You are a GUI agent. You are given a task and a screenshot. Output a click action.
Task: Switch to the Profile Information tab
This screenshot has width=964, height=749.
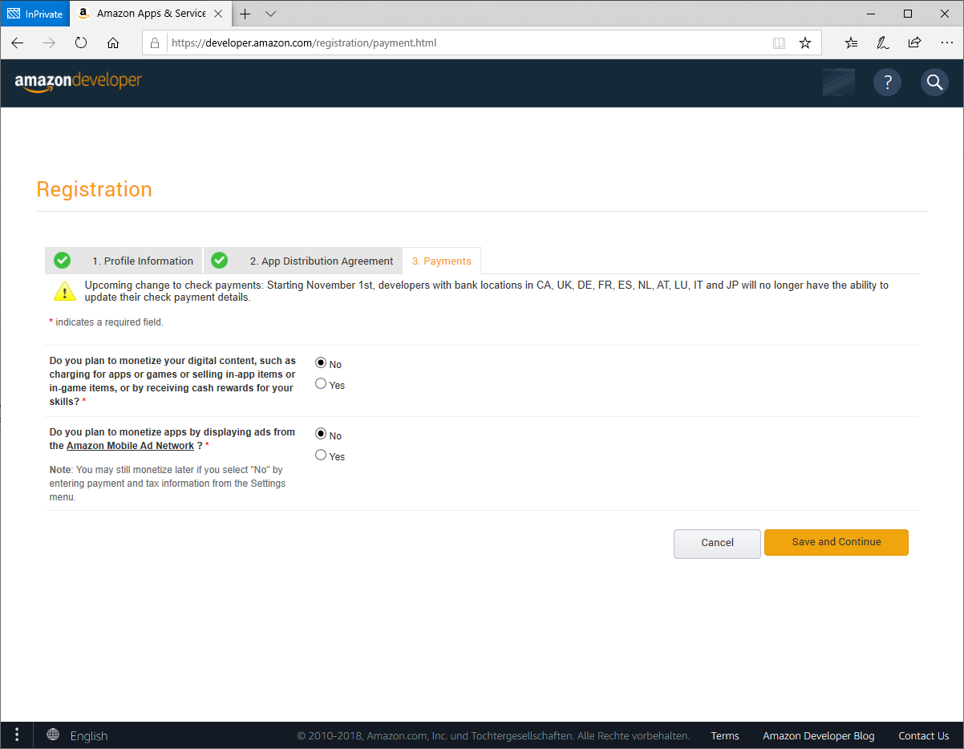pyautogui.click(x=141, y=261)
